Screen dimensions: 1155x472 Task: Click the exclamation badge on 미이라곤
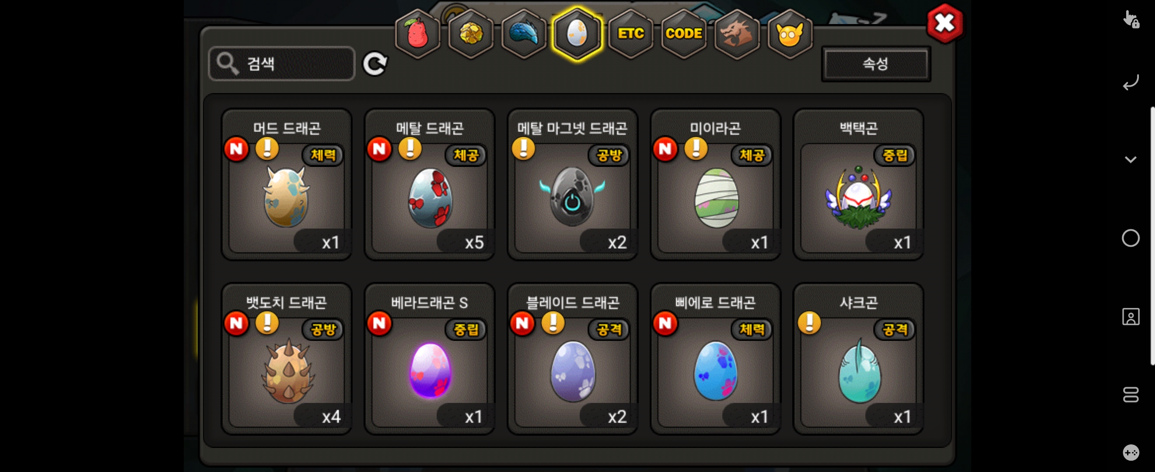pyautogui.click(x=696, y=149)
